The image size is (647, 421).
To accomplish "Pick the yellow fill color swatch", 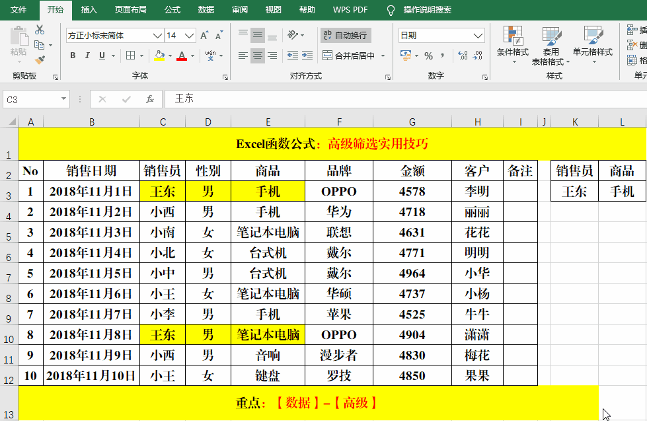I will pyautogui.click(x=159, y=58).
